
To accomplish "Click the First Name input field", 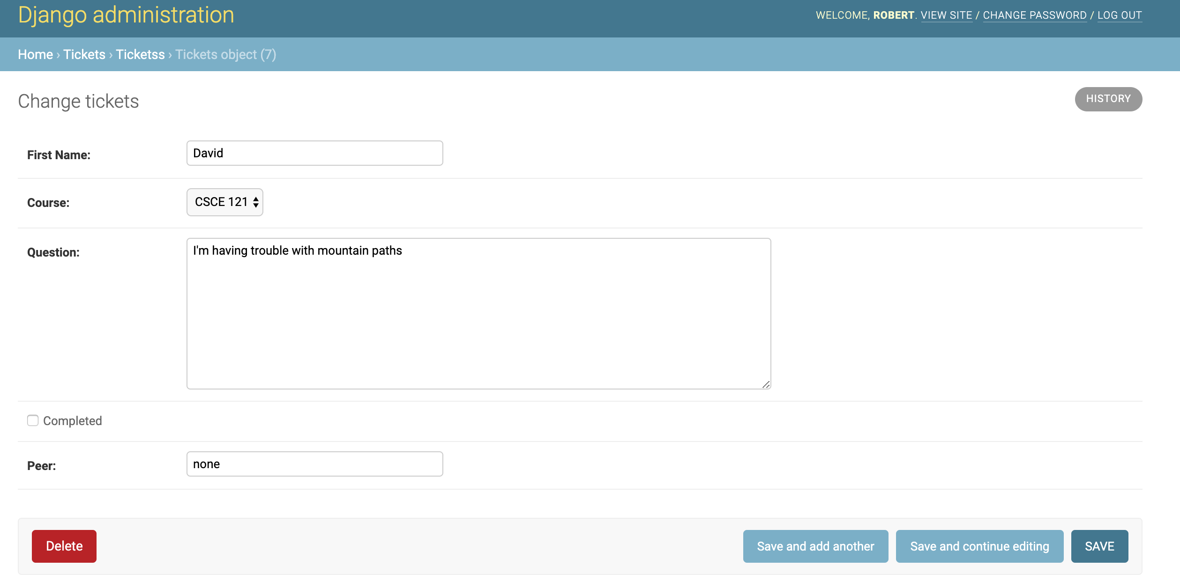I will [314, 153].
